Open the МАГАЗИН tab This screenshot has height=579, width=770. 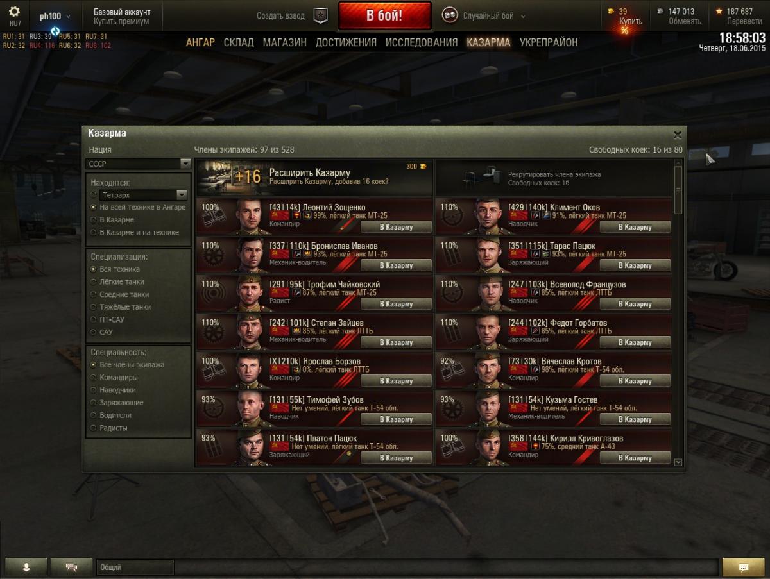284,42
